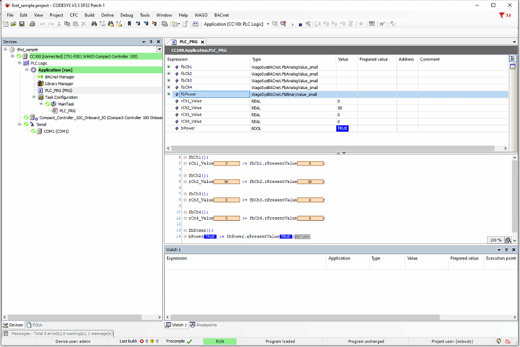Image resolution: width=520 pixels, height=347 pixels.
Task: Toggle breakpoint on line fbCh1()
Action: (x=185, y=157)
